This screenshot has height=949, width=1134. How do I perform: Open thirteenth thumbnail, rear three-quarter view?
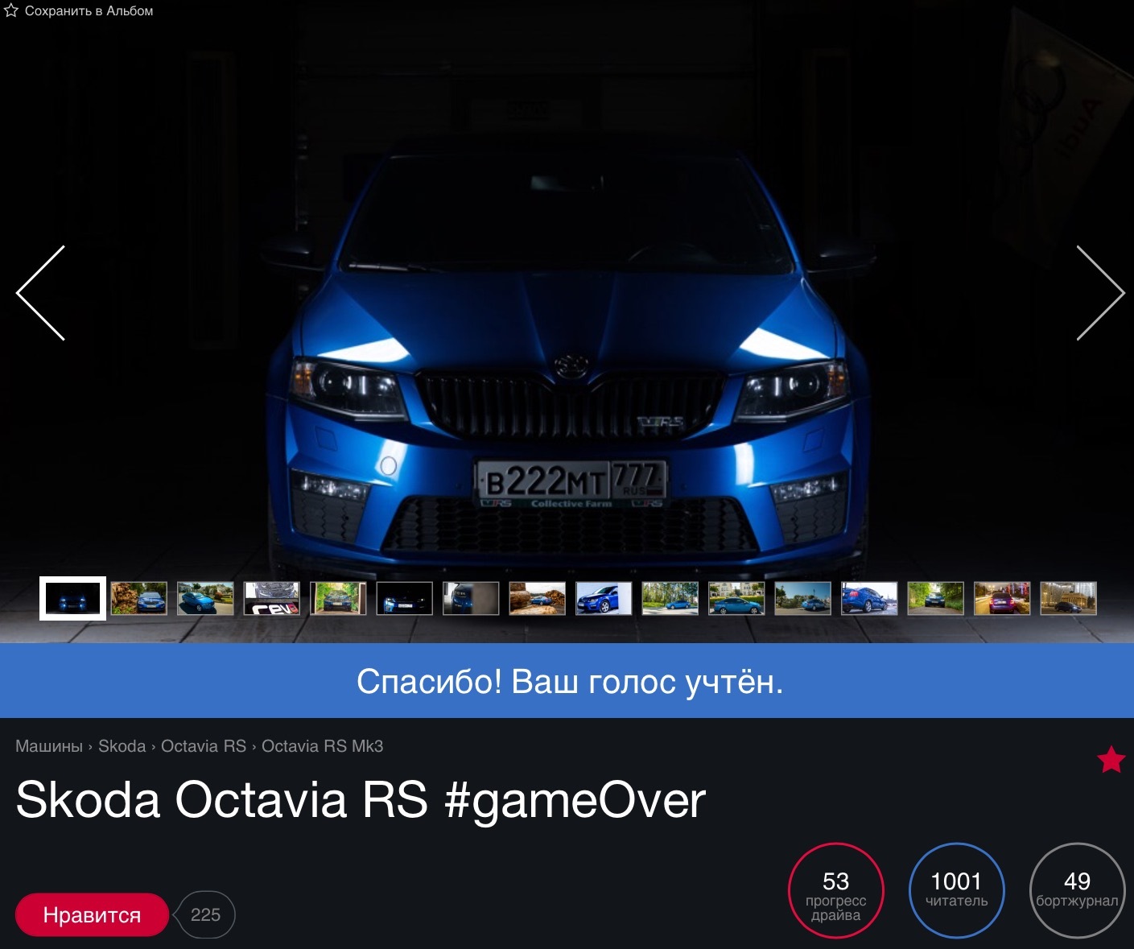pos(869,598)
